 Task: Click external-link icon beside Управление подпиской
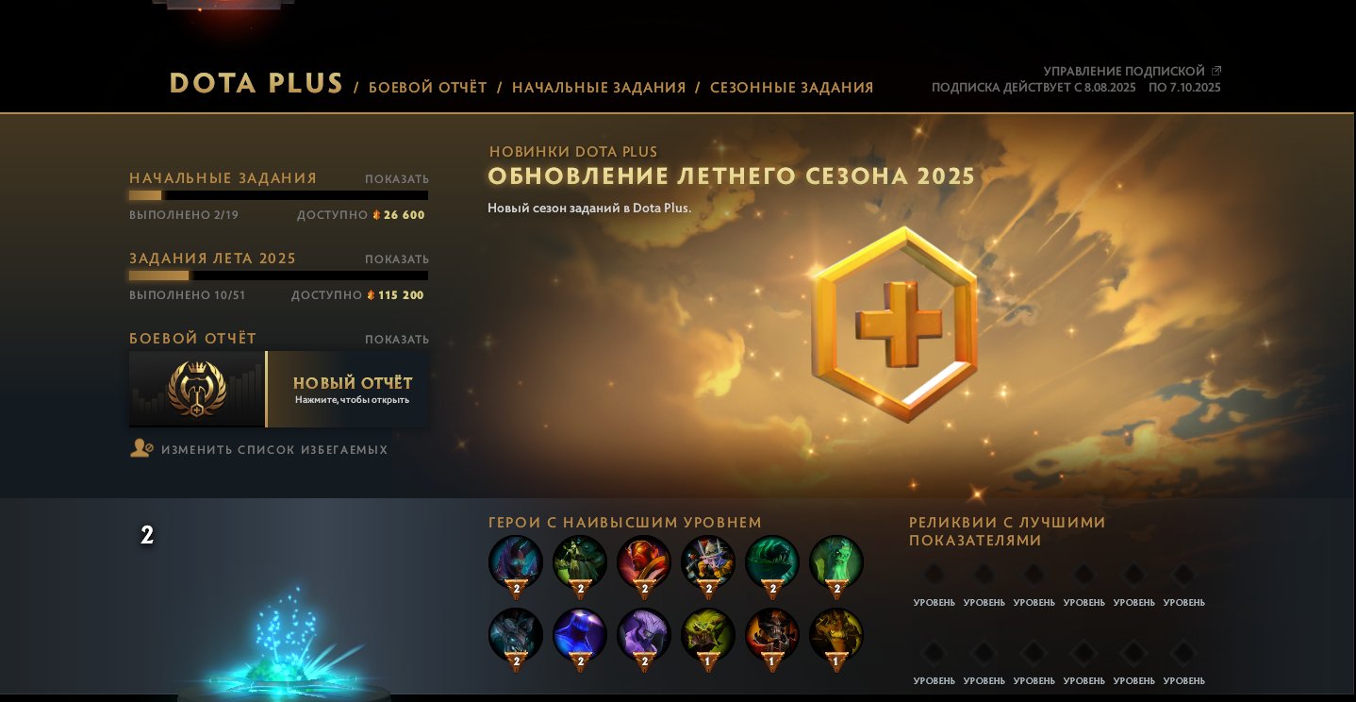click(x=1216, y=71)
